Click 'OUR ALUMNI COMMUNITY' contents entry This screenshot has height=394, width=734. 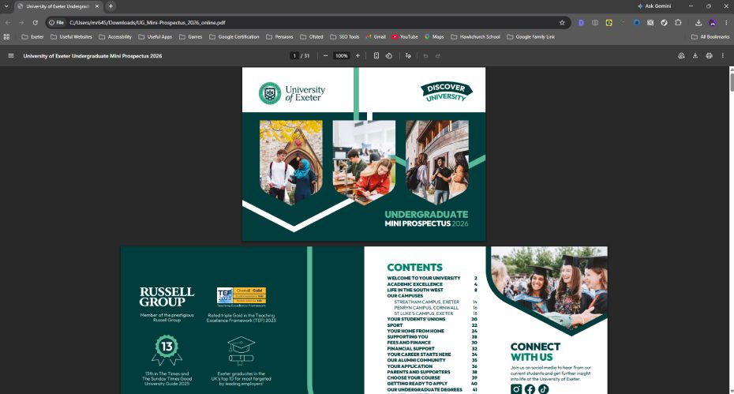click(x=416, y=360)
